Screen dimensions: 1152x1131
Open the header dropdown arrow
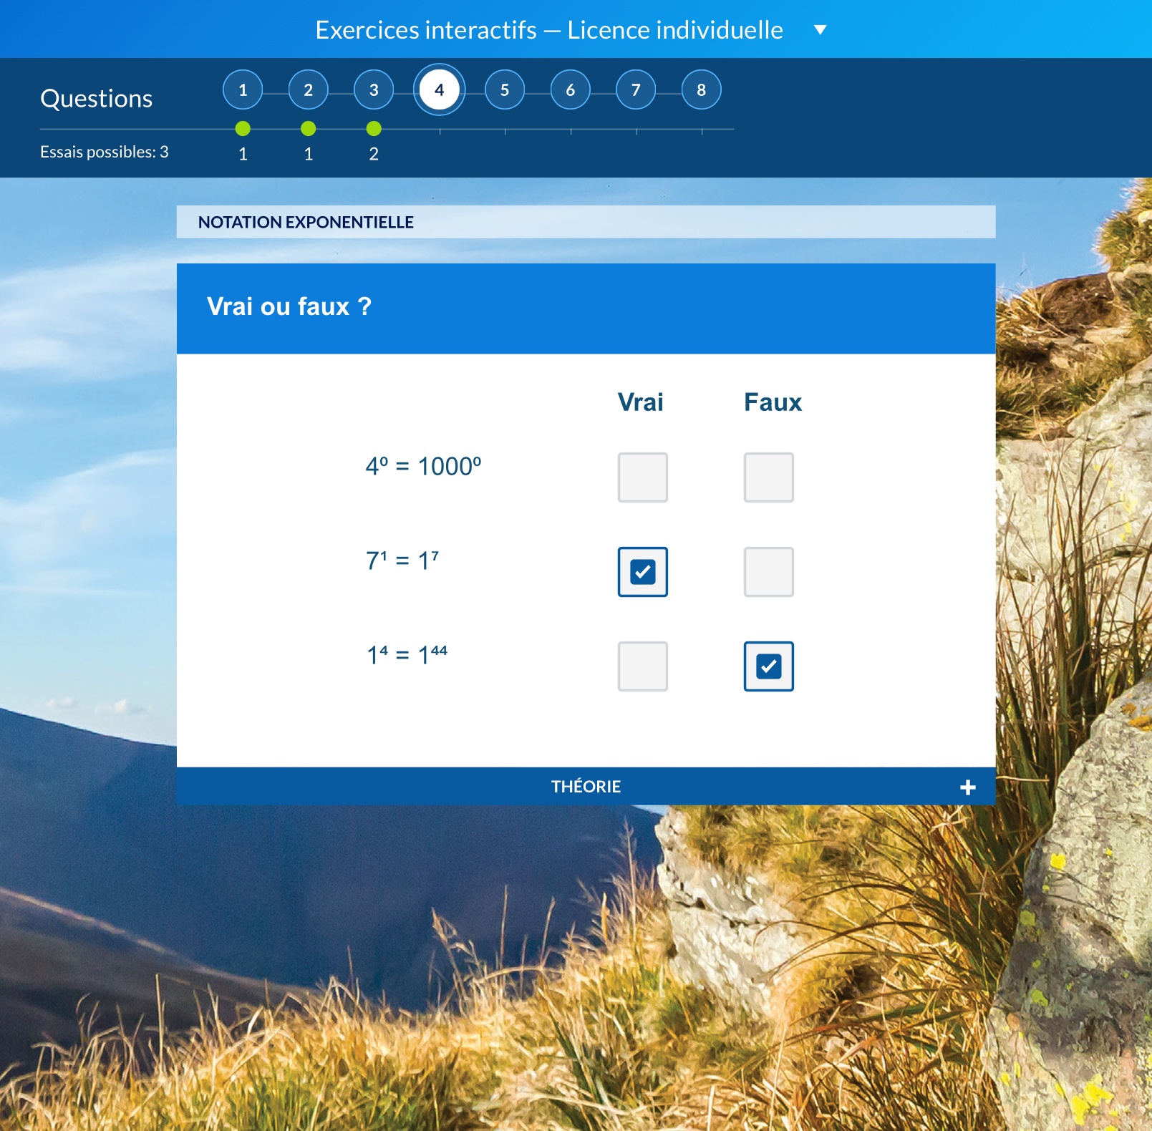[821, 30]
